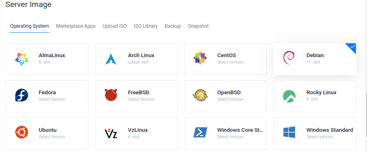Choose the Ubuntu logo icon

pyautogui.click(x=22, y=132)
